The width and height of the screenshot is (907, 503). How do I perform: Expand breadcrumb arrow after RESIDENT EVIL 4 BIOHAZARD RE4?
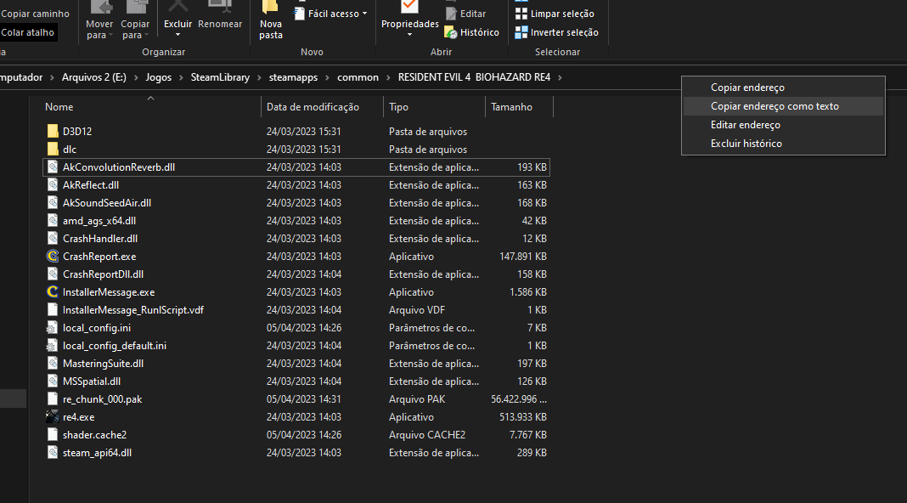coord(560,77)
